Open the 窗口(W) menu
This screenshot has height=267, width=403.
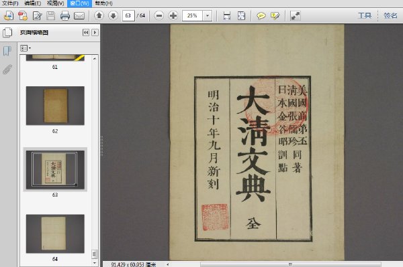79,3
